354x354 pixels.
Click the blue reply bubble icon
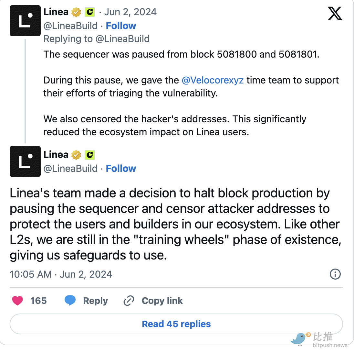pyautogui.click(x=70, y=301)
